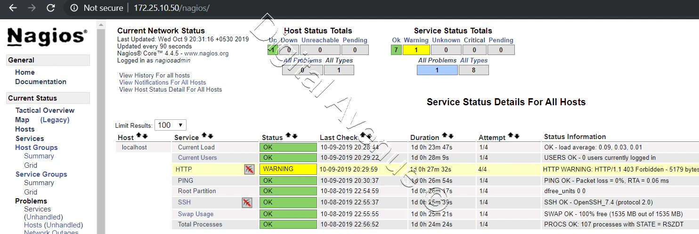Image resolution: width=699 pixels, height=234 pixels.
Task: Open Services under Problems
Action: point(37,209)
